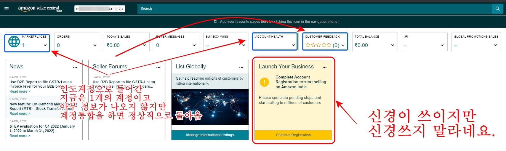This screenshot has width=506, height=151.
Task: Click the Orders count 0
Action: (58, 45)
